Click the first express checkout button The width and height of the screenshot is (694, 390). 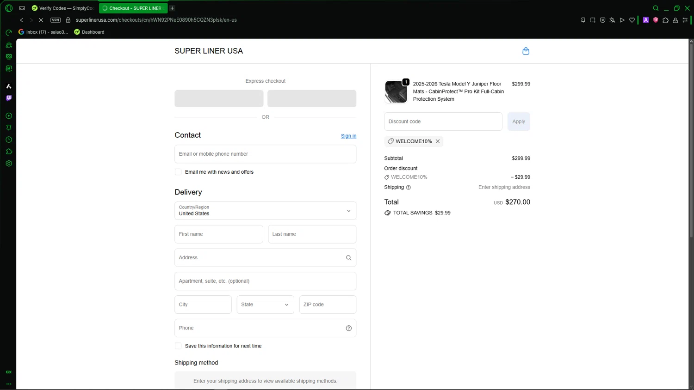pos(219,98)
